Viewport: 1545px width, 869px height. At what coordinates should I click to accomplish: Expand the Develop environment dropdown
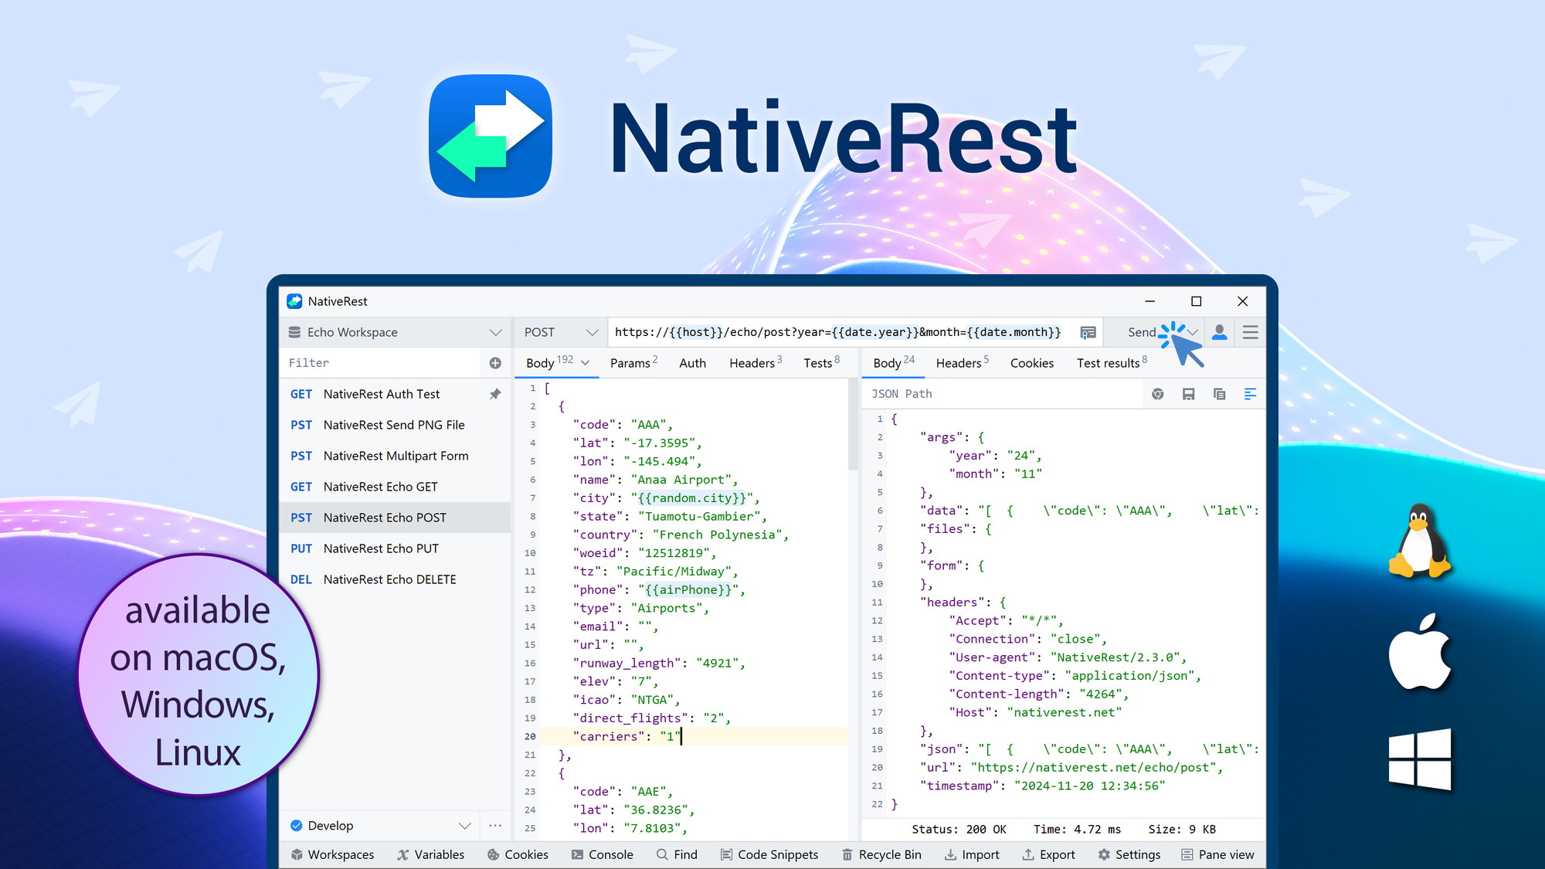[463, 824]
